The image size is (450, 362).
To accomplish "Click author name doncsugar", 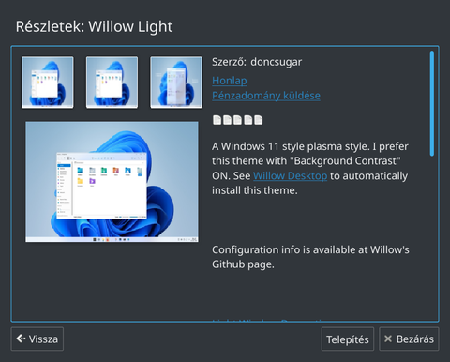I will point(277,62).
